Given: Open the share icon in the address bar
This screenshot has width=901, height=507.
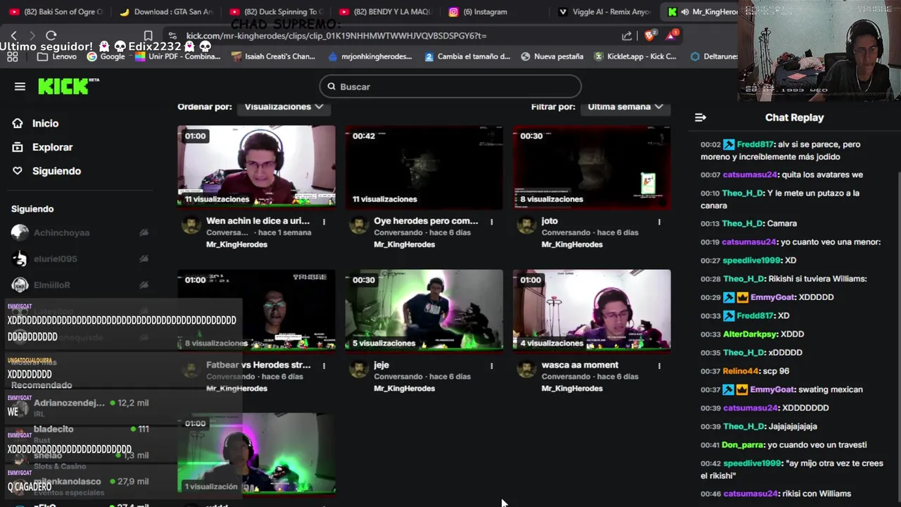Looking at the screenshot, I should tap(626, 36).
